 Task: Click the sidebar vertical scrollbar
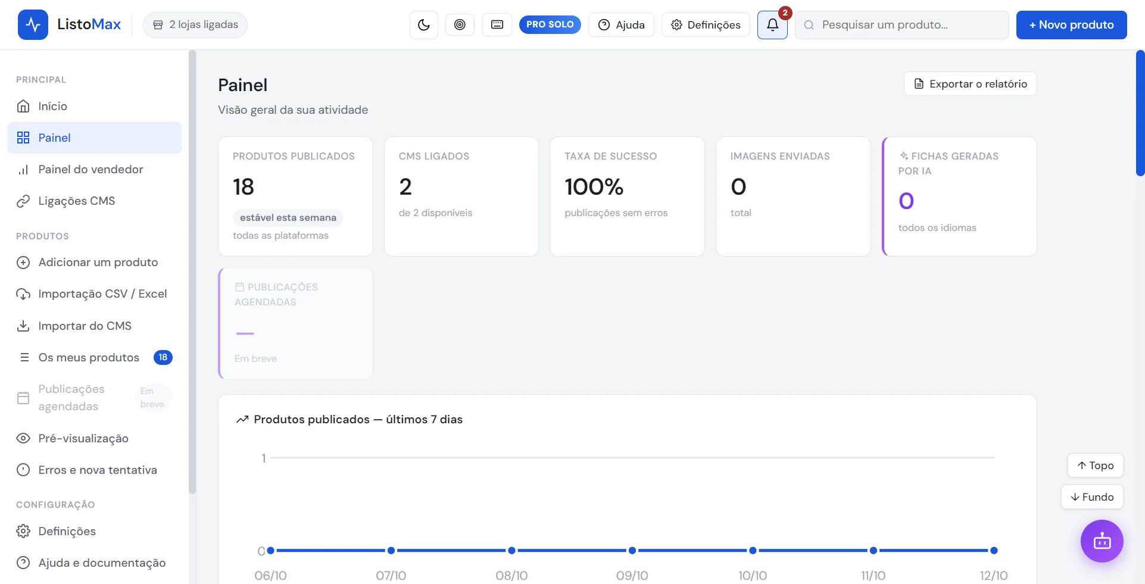[192, 272]
